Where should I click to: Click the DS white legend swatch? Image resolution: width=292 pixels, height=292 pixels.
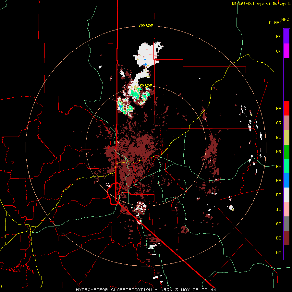[286, 195]
